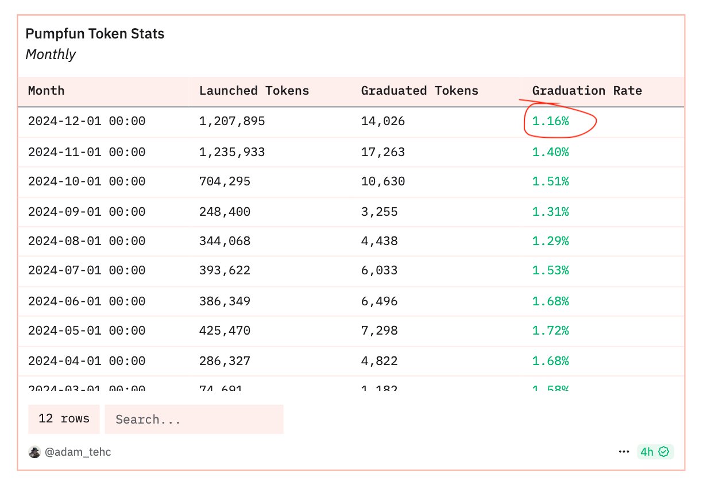Click the 10,630 graduated tokens value

[x=383, y=182]
